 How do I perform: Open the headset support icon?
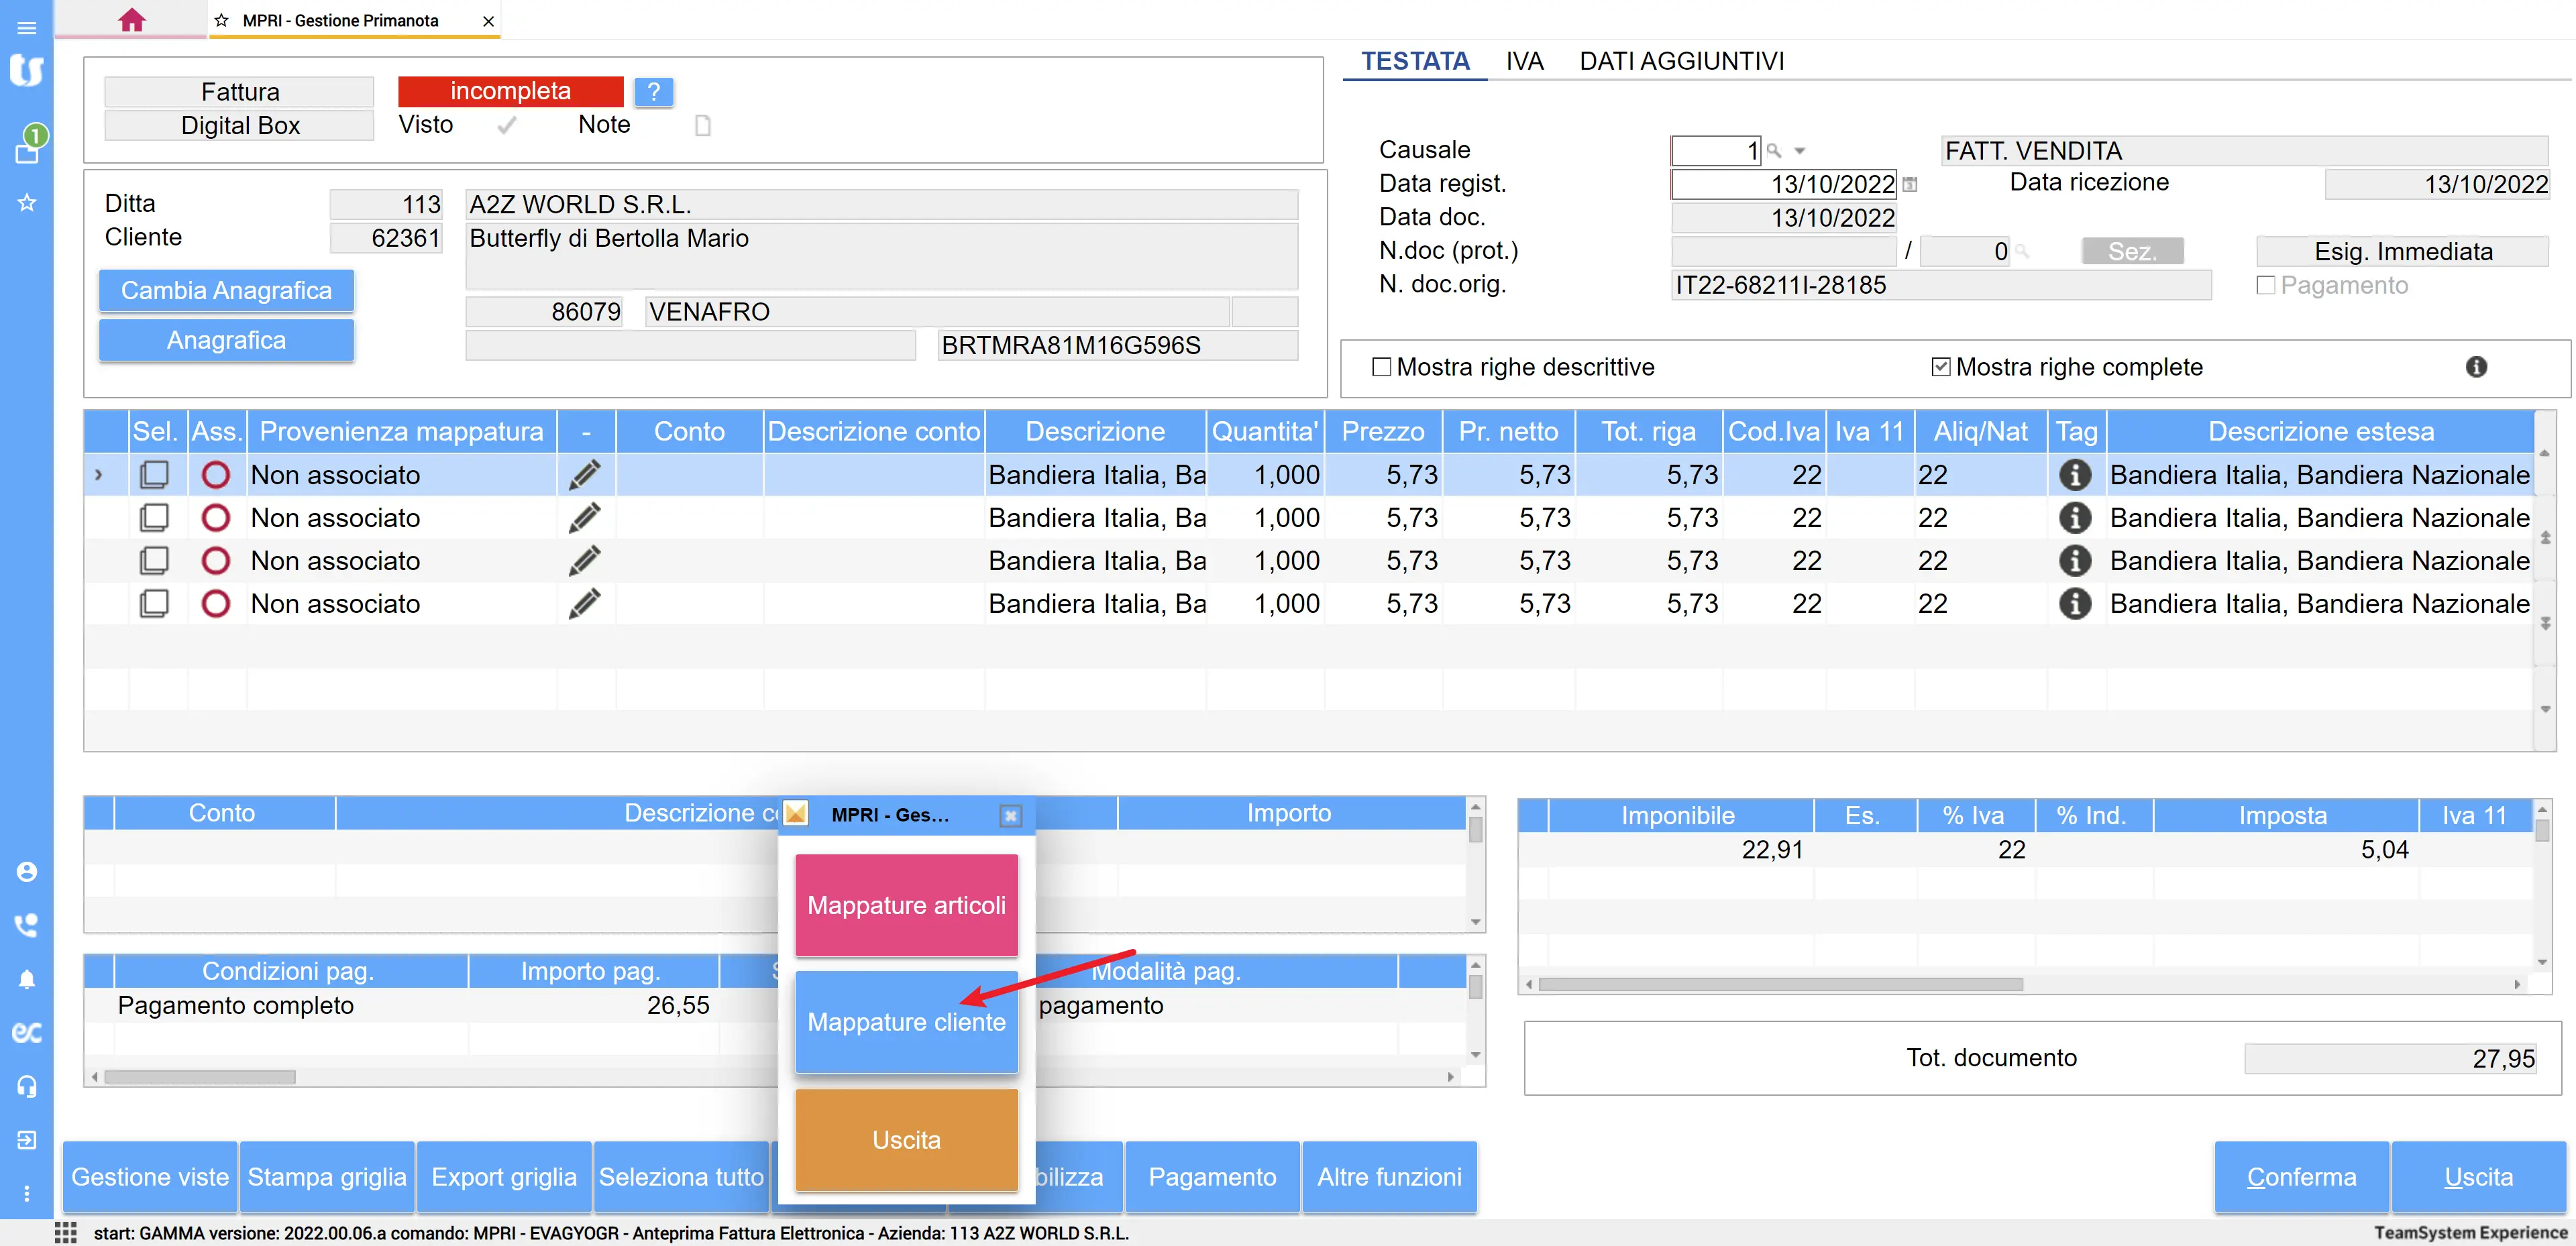tap(27, 1086)
